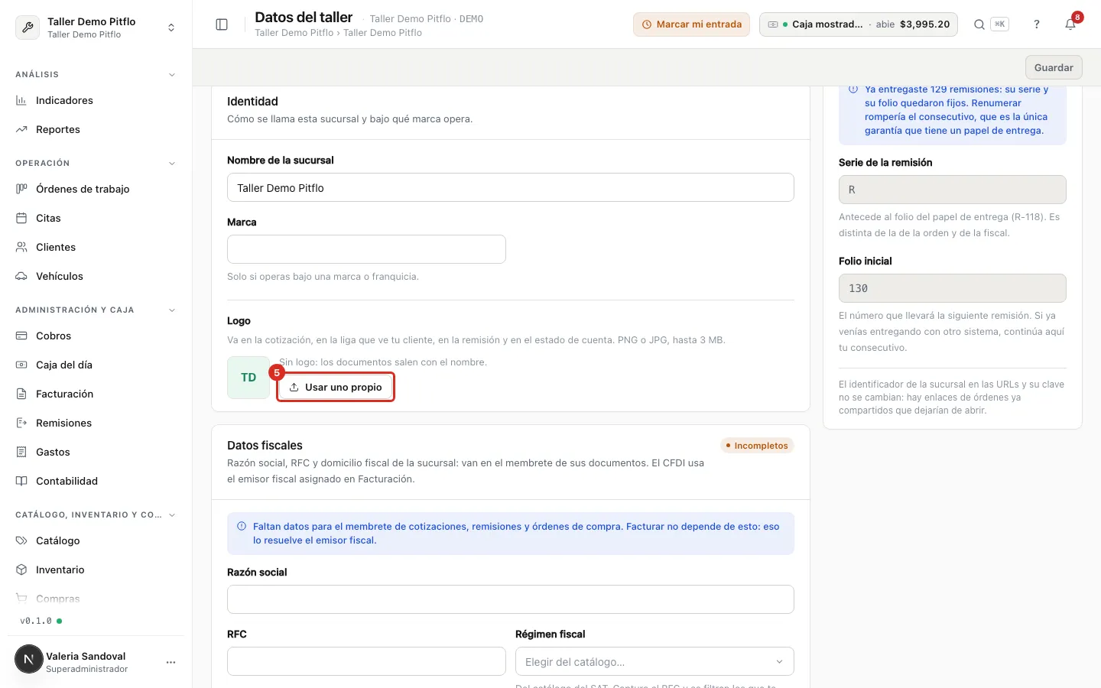Click the Remisiones export icon

point(21,423)
